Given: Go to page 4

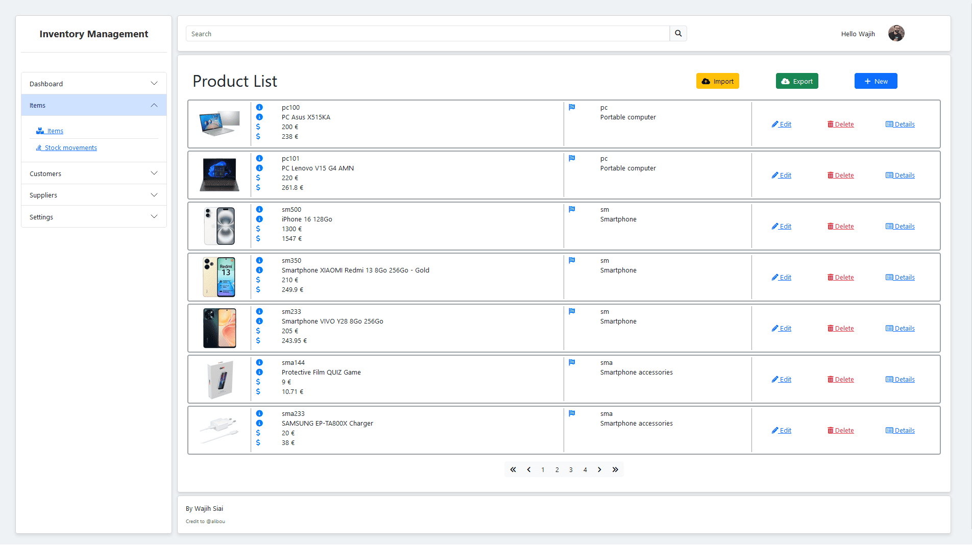Looking at the screenshot, I should (x=585, y=470).
